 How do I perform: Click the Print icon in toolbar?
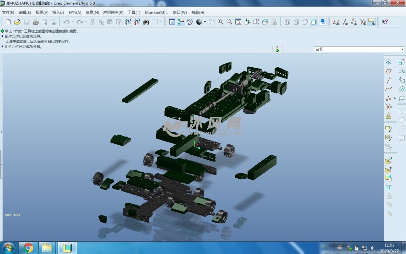[35, 22]
